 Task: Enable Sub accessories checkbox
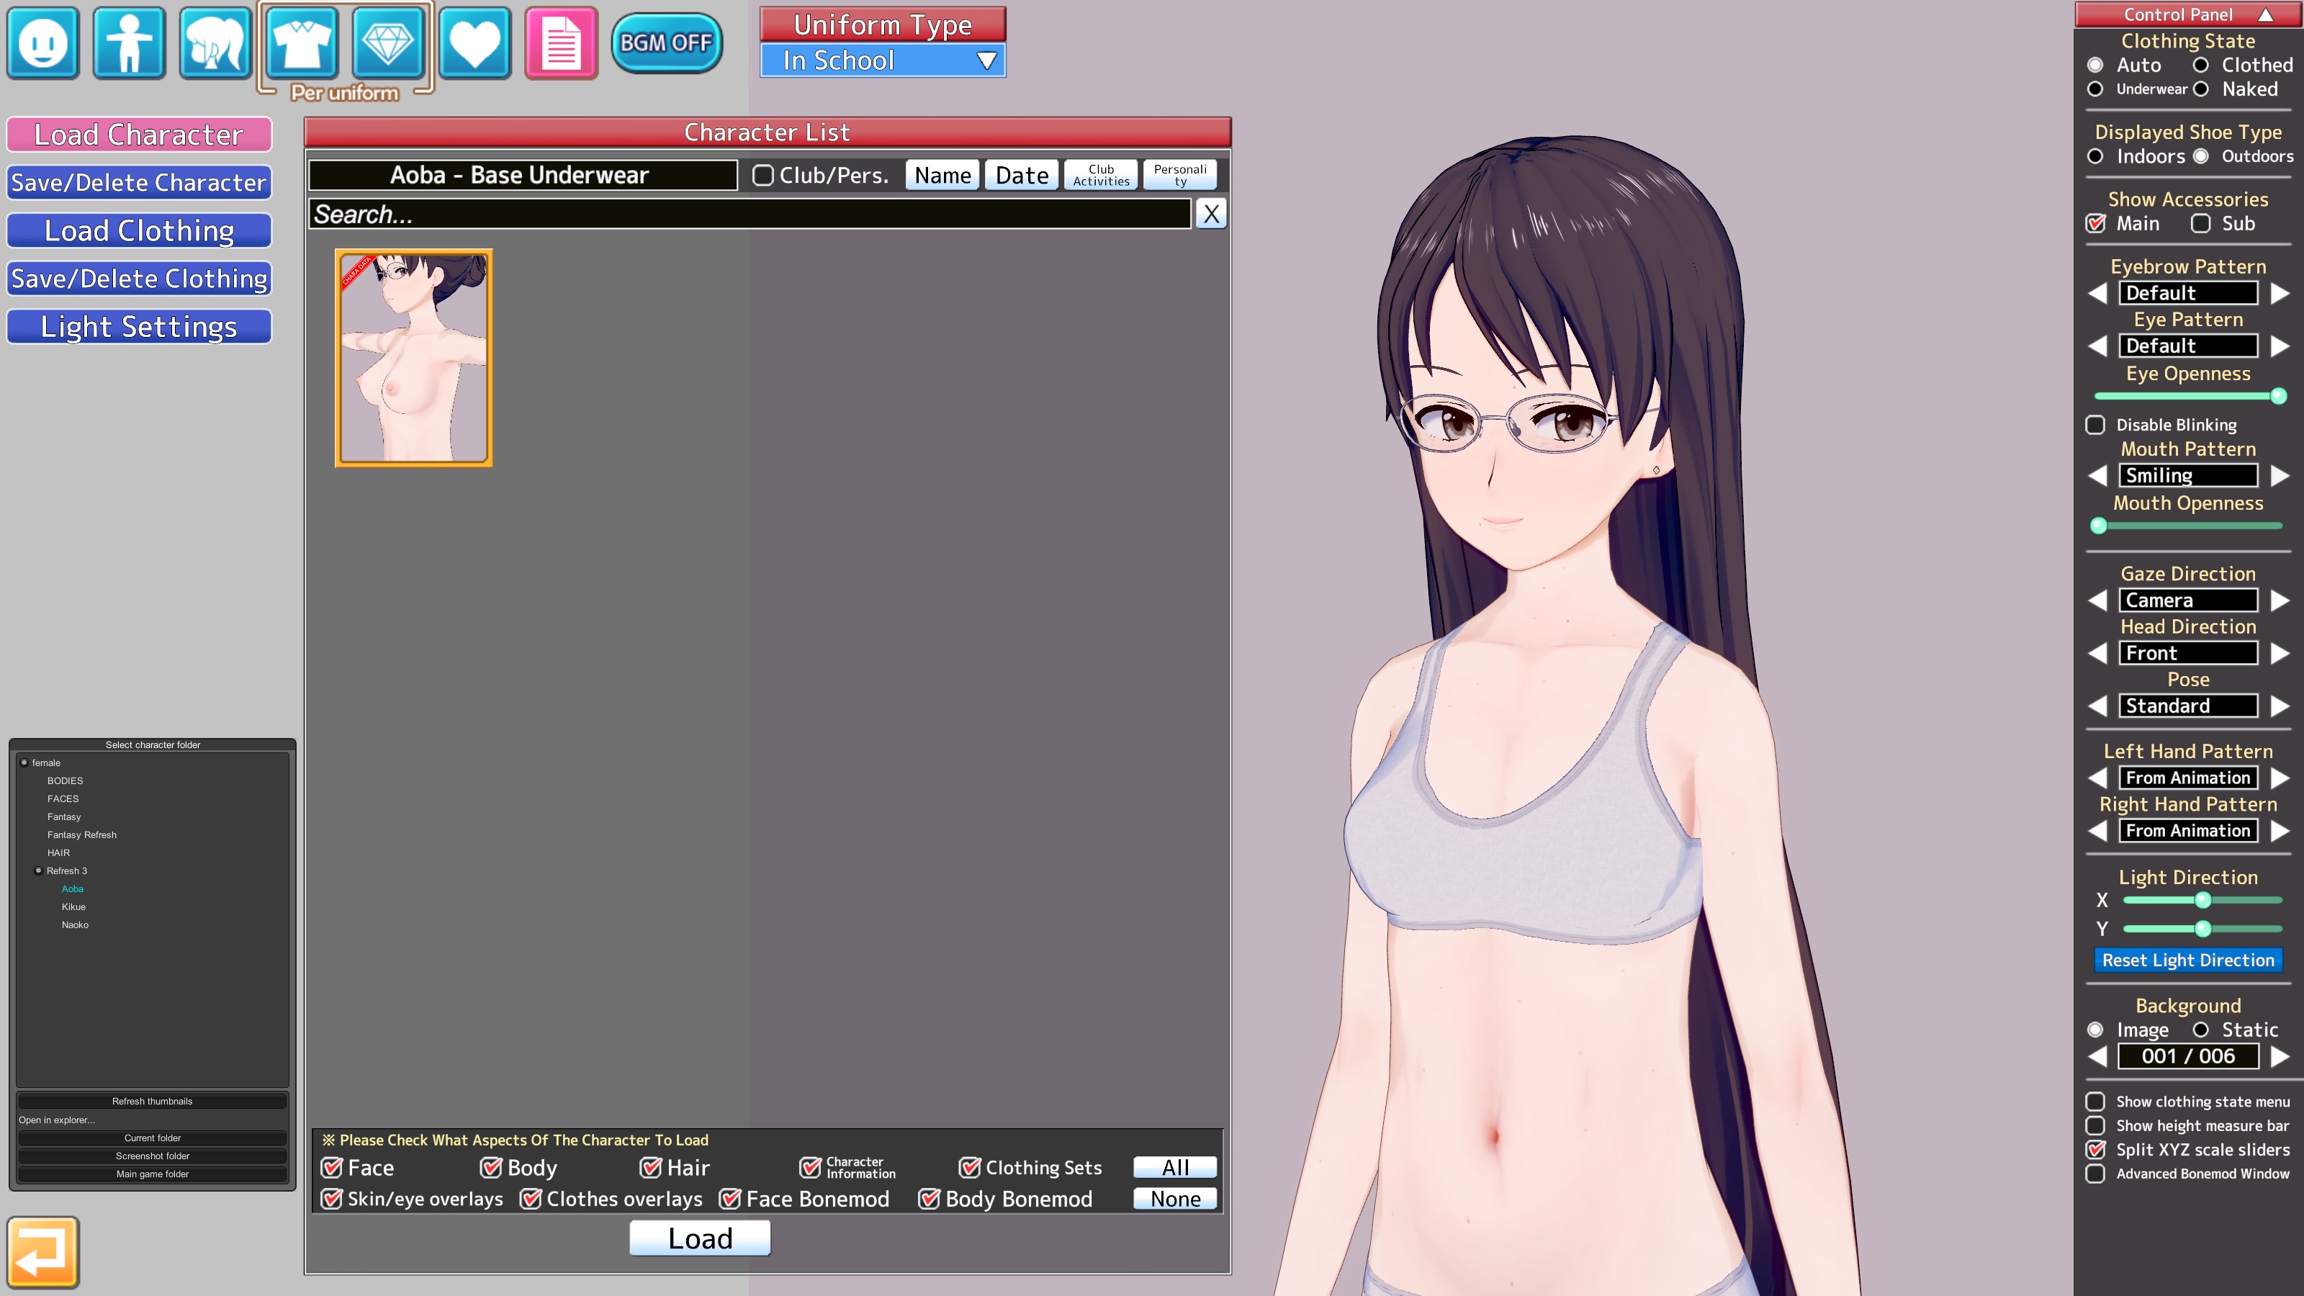tap(2201, 224)
